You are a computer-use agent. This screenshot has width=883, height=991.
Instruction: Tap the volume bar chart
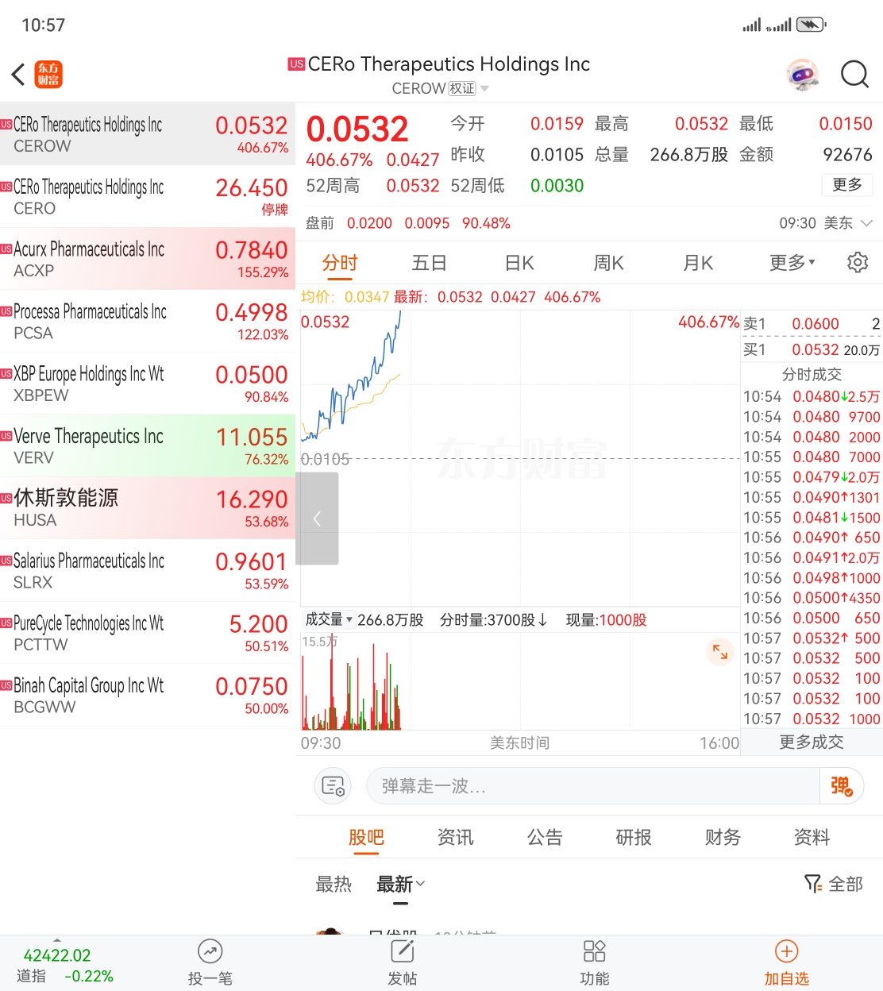pos(520,681)
